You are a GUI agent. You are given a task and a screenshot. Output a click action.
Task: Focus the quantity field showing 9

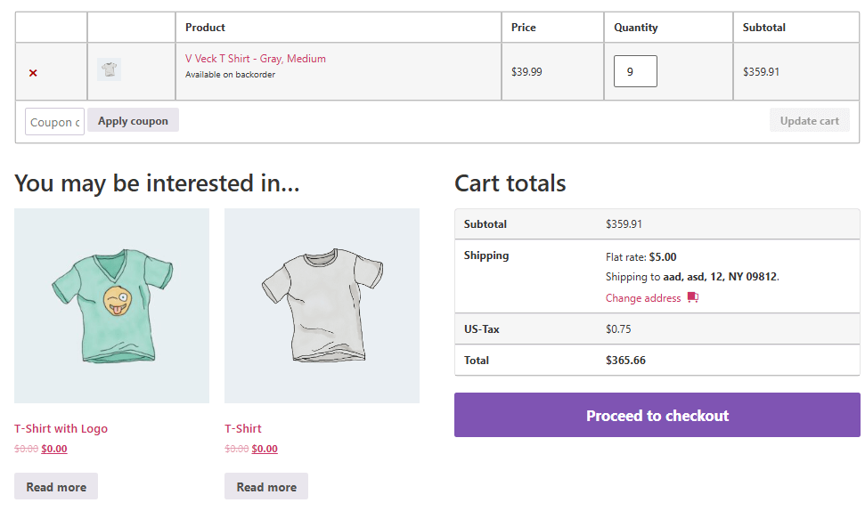click(634, 71)
